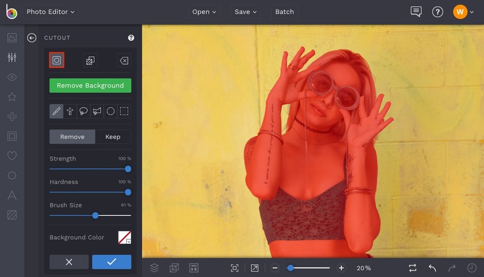The height and width of the screenshot is (277, 484).
Task: Click the undo arrow icon
Action: [432, 268]
